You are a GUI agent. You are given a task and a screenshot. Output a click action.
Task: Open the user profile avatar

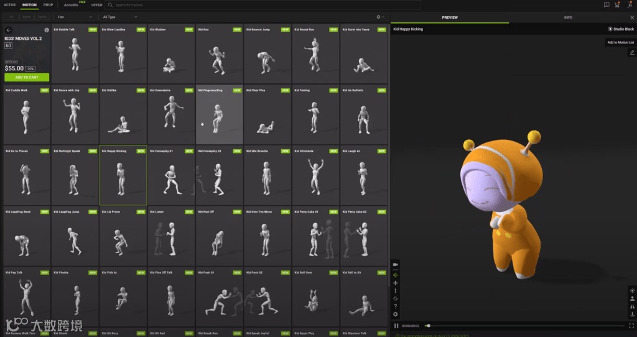tap(630, 5)
